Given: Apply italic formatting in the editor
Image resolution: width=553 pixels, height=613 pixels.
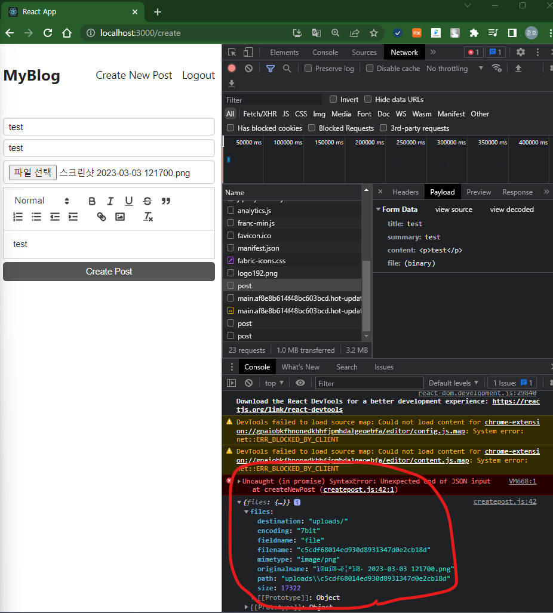Looking at the screenshot, I should coord(110,201).
